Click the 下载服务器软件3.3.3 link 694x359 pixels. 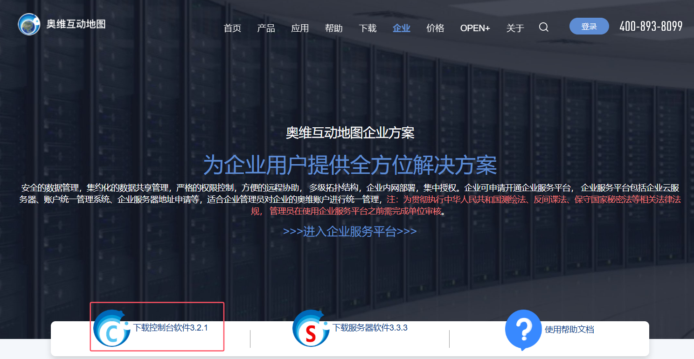click(x=370, y=328)
